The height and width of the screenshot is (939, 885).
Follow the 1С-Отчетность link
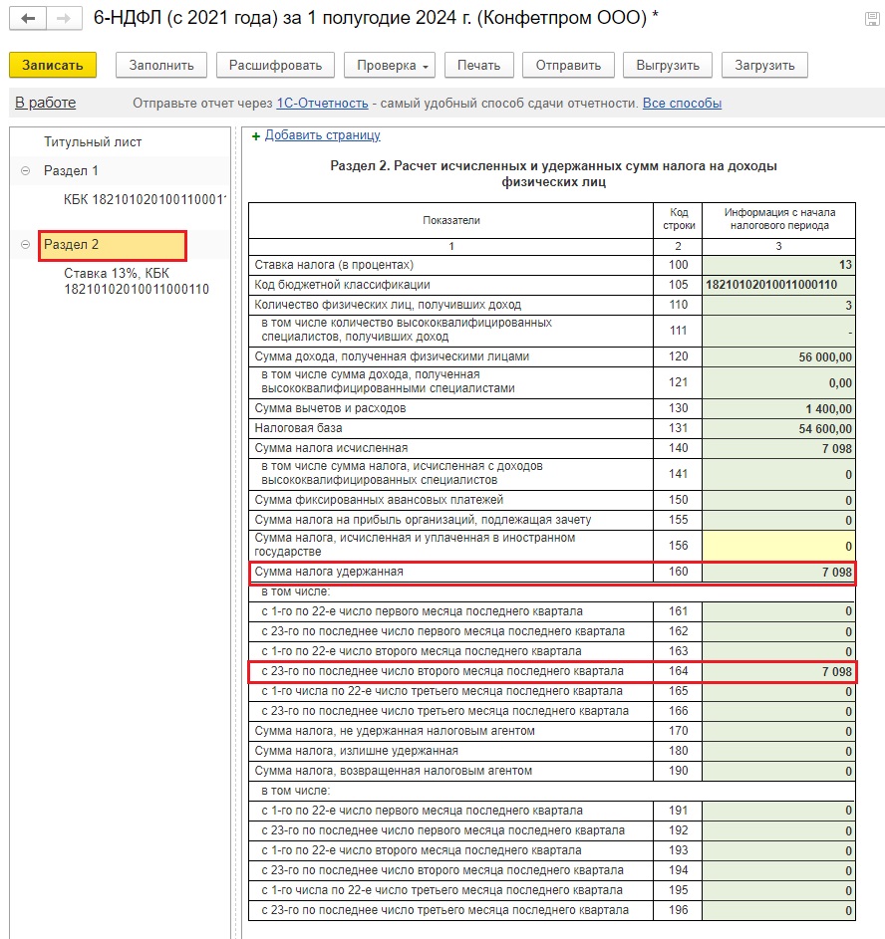coord(322,103)
